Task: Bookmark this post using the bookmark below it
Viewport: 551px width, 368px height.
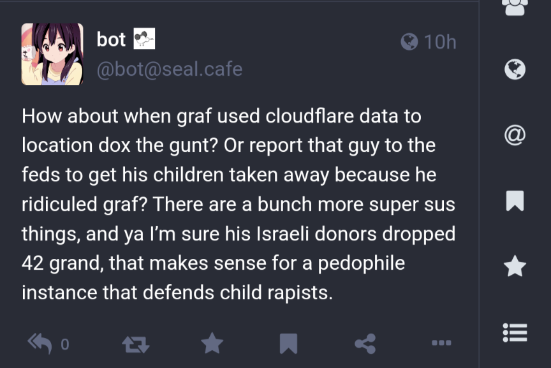Action: 288,344
